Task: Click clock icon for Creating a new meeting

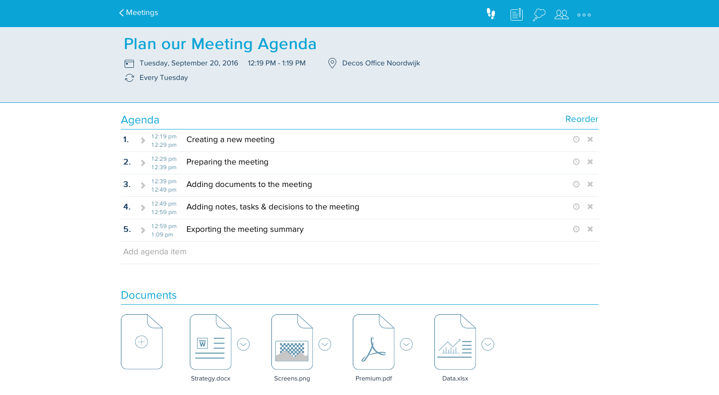Action: pos(576,139)
